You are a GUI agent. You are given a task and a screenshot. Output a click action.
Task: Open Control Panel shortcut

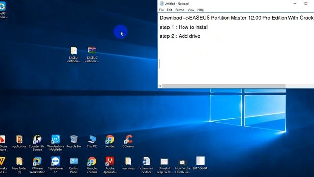[74, 162]
